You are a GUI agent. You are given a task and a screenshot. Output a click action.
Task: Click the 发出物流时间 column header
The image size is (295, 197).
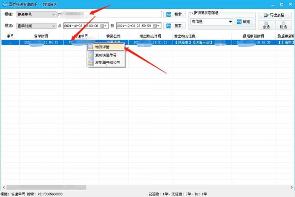tap(150, 36)
